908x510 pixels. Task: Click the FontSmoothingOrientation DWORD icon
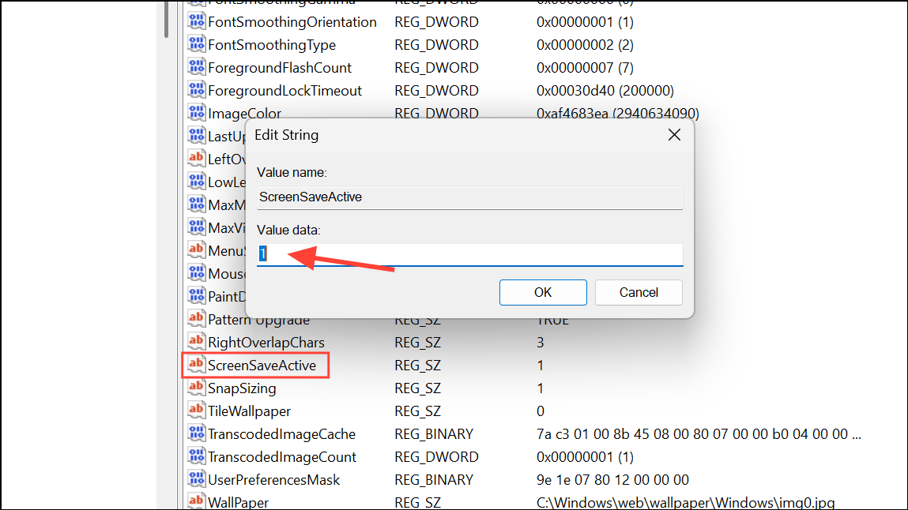tap(196, 21)
